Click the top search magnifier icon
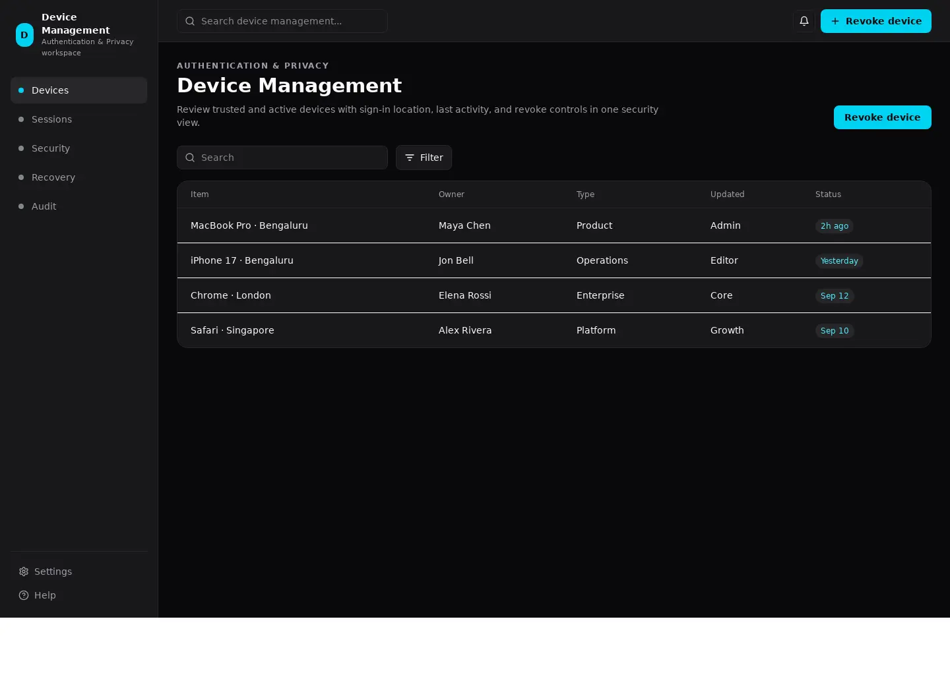 pyautogui.click(x=190, y=21)
